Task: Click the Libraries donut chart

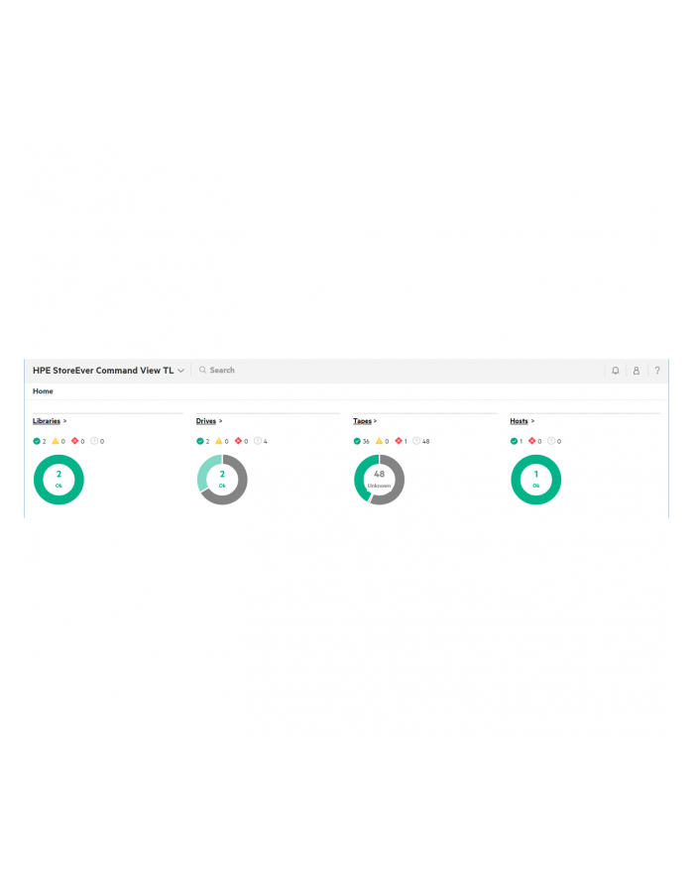Action: [x=58, y=480]
